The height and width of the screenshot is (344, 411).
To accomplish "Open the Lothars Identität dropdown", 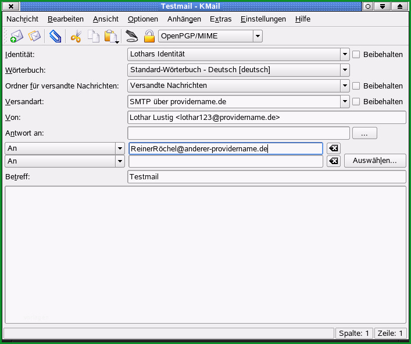I will click(345, 54).
